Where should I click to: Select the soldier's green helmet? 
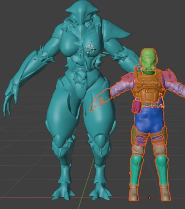tap(149, 59)
